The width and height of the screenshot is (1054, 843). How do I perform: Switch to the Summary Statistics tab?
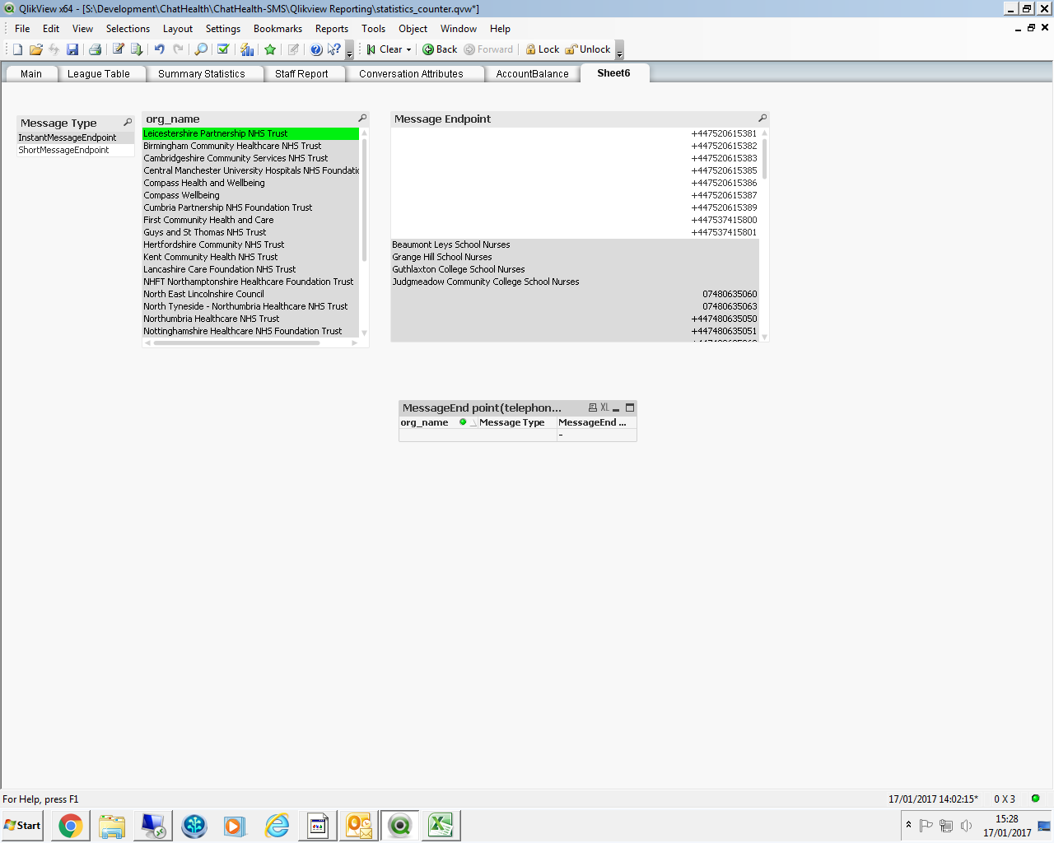pos(202,74)
